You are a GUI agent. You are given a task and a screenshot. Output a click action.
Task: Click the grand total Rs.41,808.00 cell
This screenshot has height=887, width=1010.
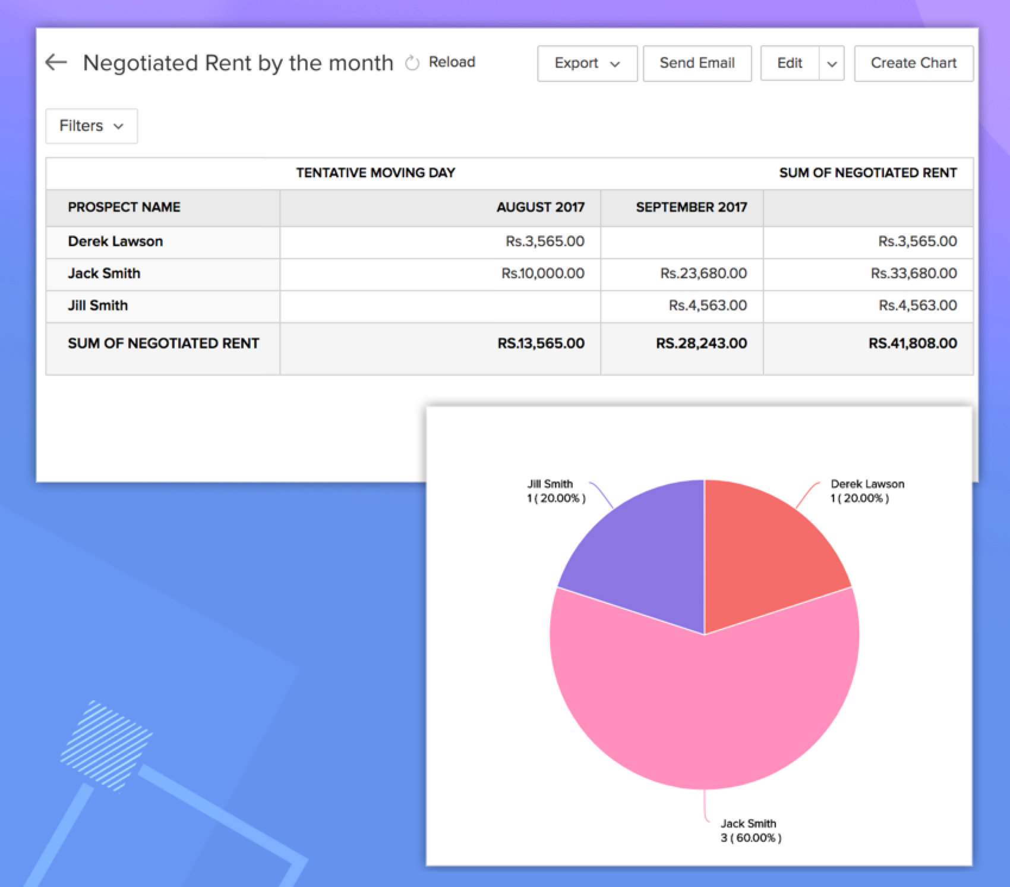[x=912, y=344]
